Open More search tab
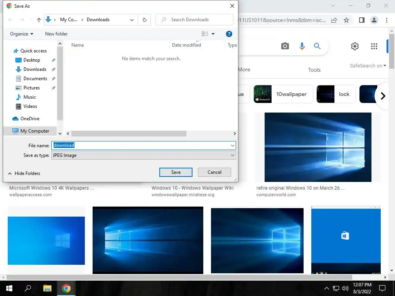The image size is (395, 296). pos(244,70)
